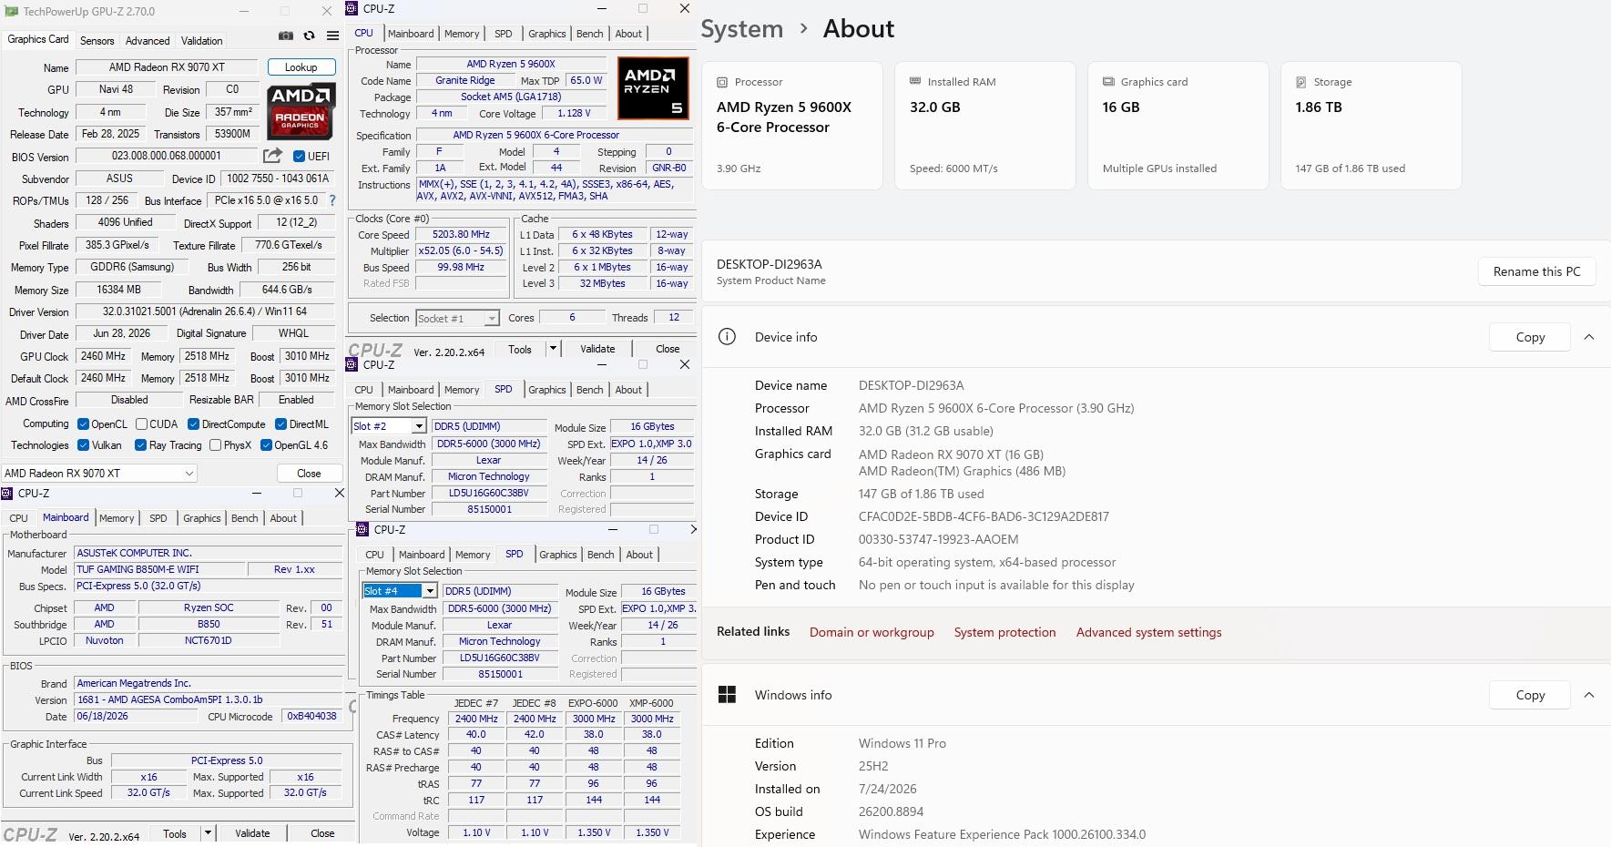Toggle the DirectML checkbox
The width and height of the screenshot is (1611, 847).
(281, 424)
